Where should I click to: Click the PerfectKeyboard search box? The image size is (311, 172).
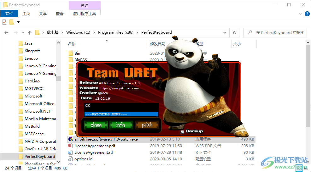pyautogui.click(x=275, y=33)
